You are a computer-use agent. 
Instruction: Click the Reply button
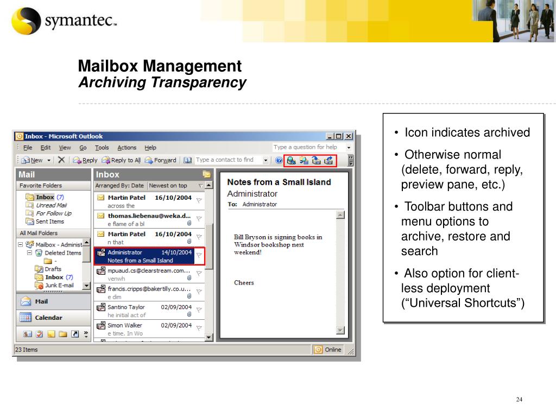click(x=85, y=160)
